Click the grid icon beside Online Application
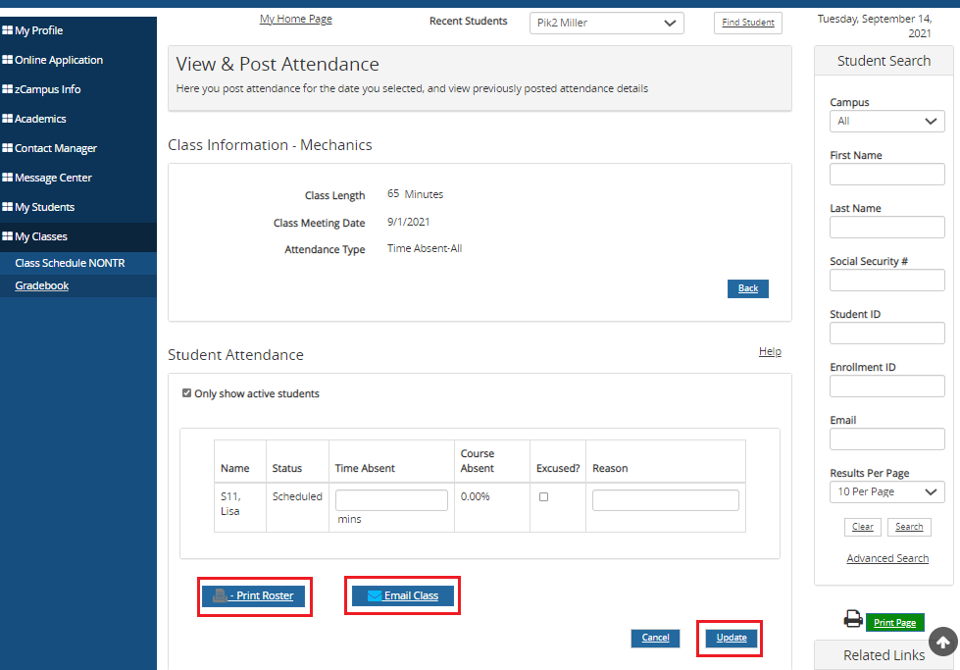Screen dimensions: 960x670 (x=8, y=60)
